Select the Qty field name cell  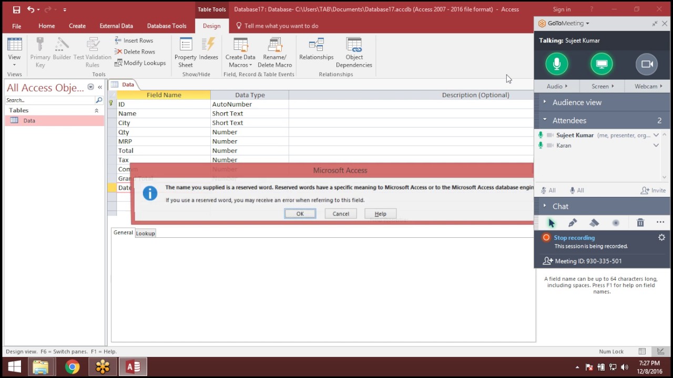coord(164,132)
